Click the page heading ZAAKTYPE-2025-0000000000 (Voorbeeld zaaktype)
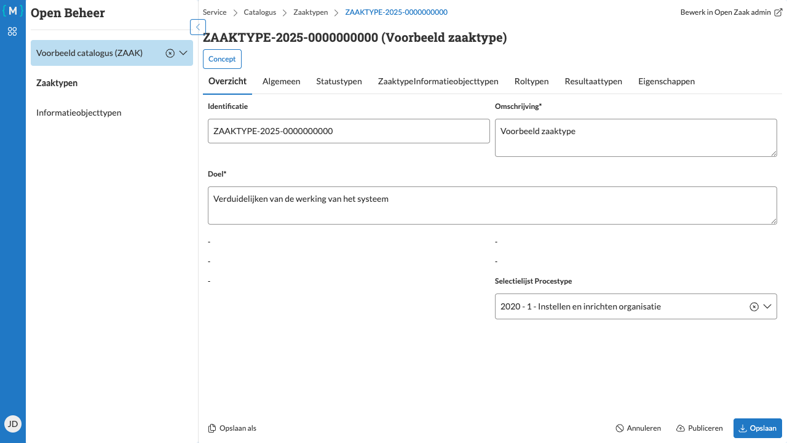Image resolution: width=787 pixels, height=443 pixels. 355,38
